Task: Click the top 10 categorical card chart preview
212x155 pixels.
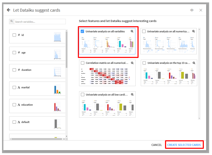Action: (169, 76)
